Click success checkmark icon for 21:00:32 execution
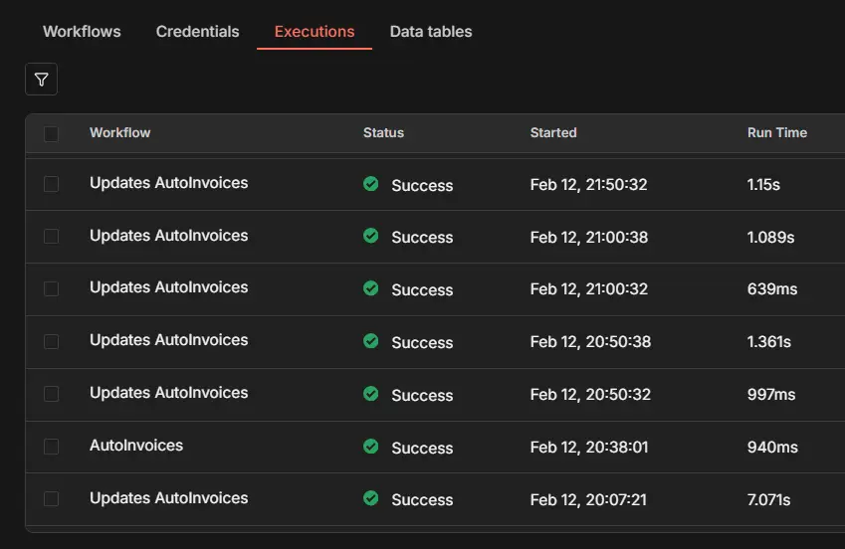The width and height of the screenshot is (845, 549). pos(371,288)
